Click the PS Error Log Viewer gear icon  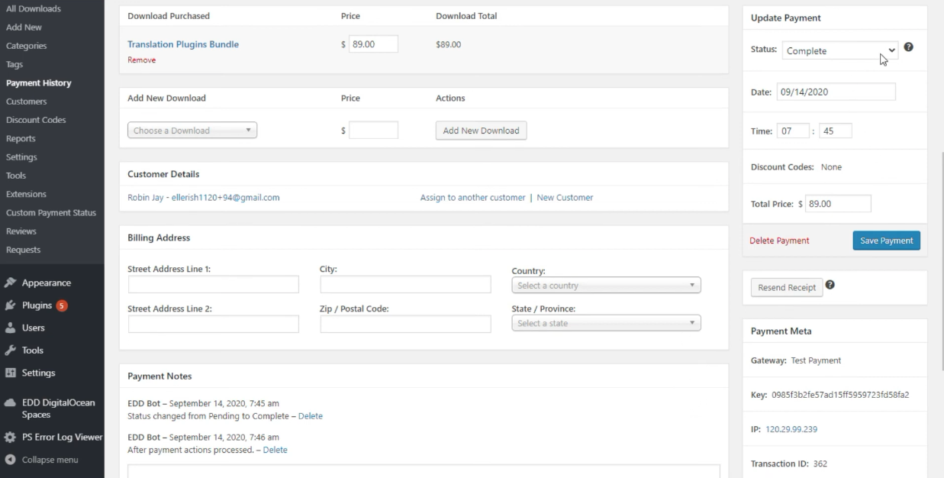point(10,438)
